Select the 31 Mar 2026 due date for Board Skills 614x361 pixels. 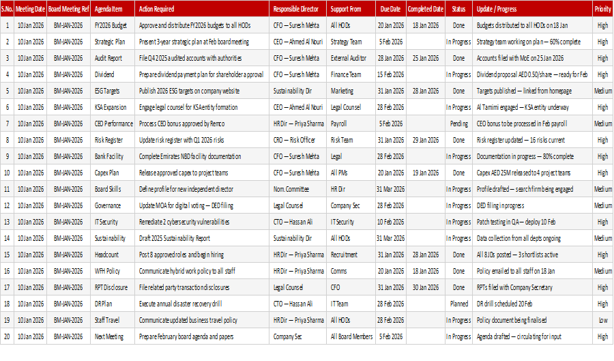coord(390,189)
